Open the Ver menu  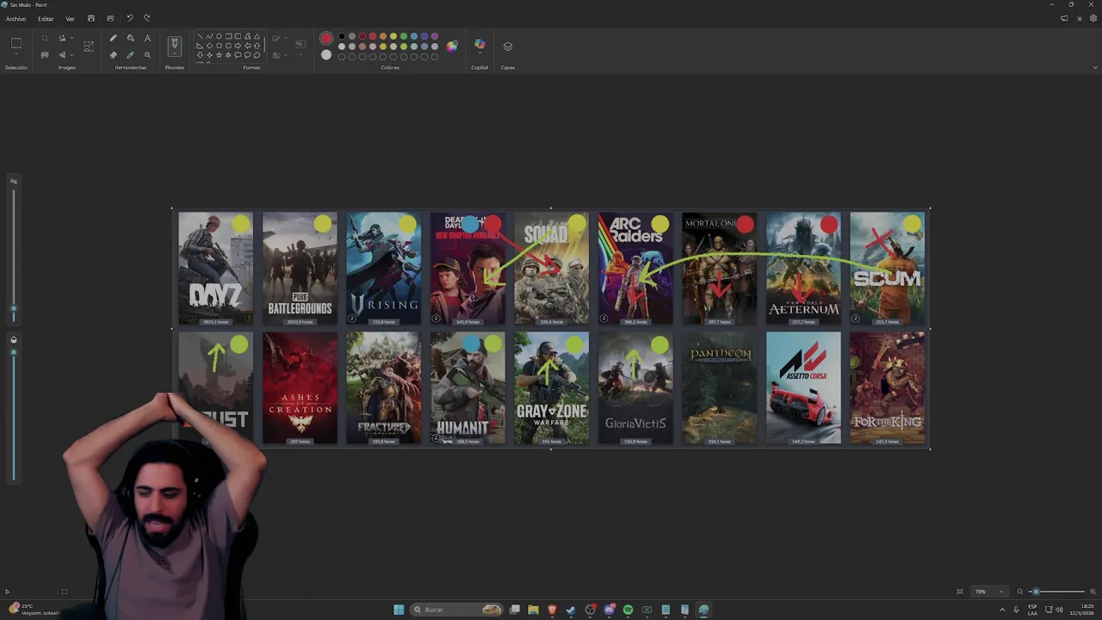coord(70,18)
